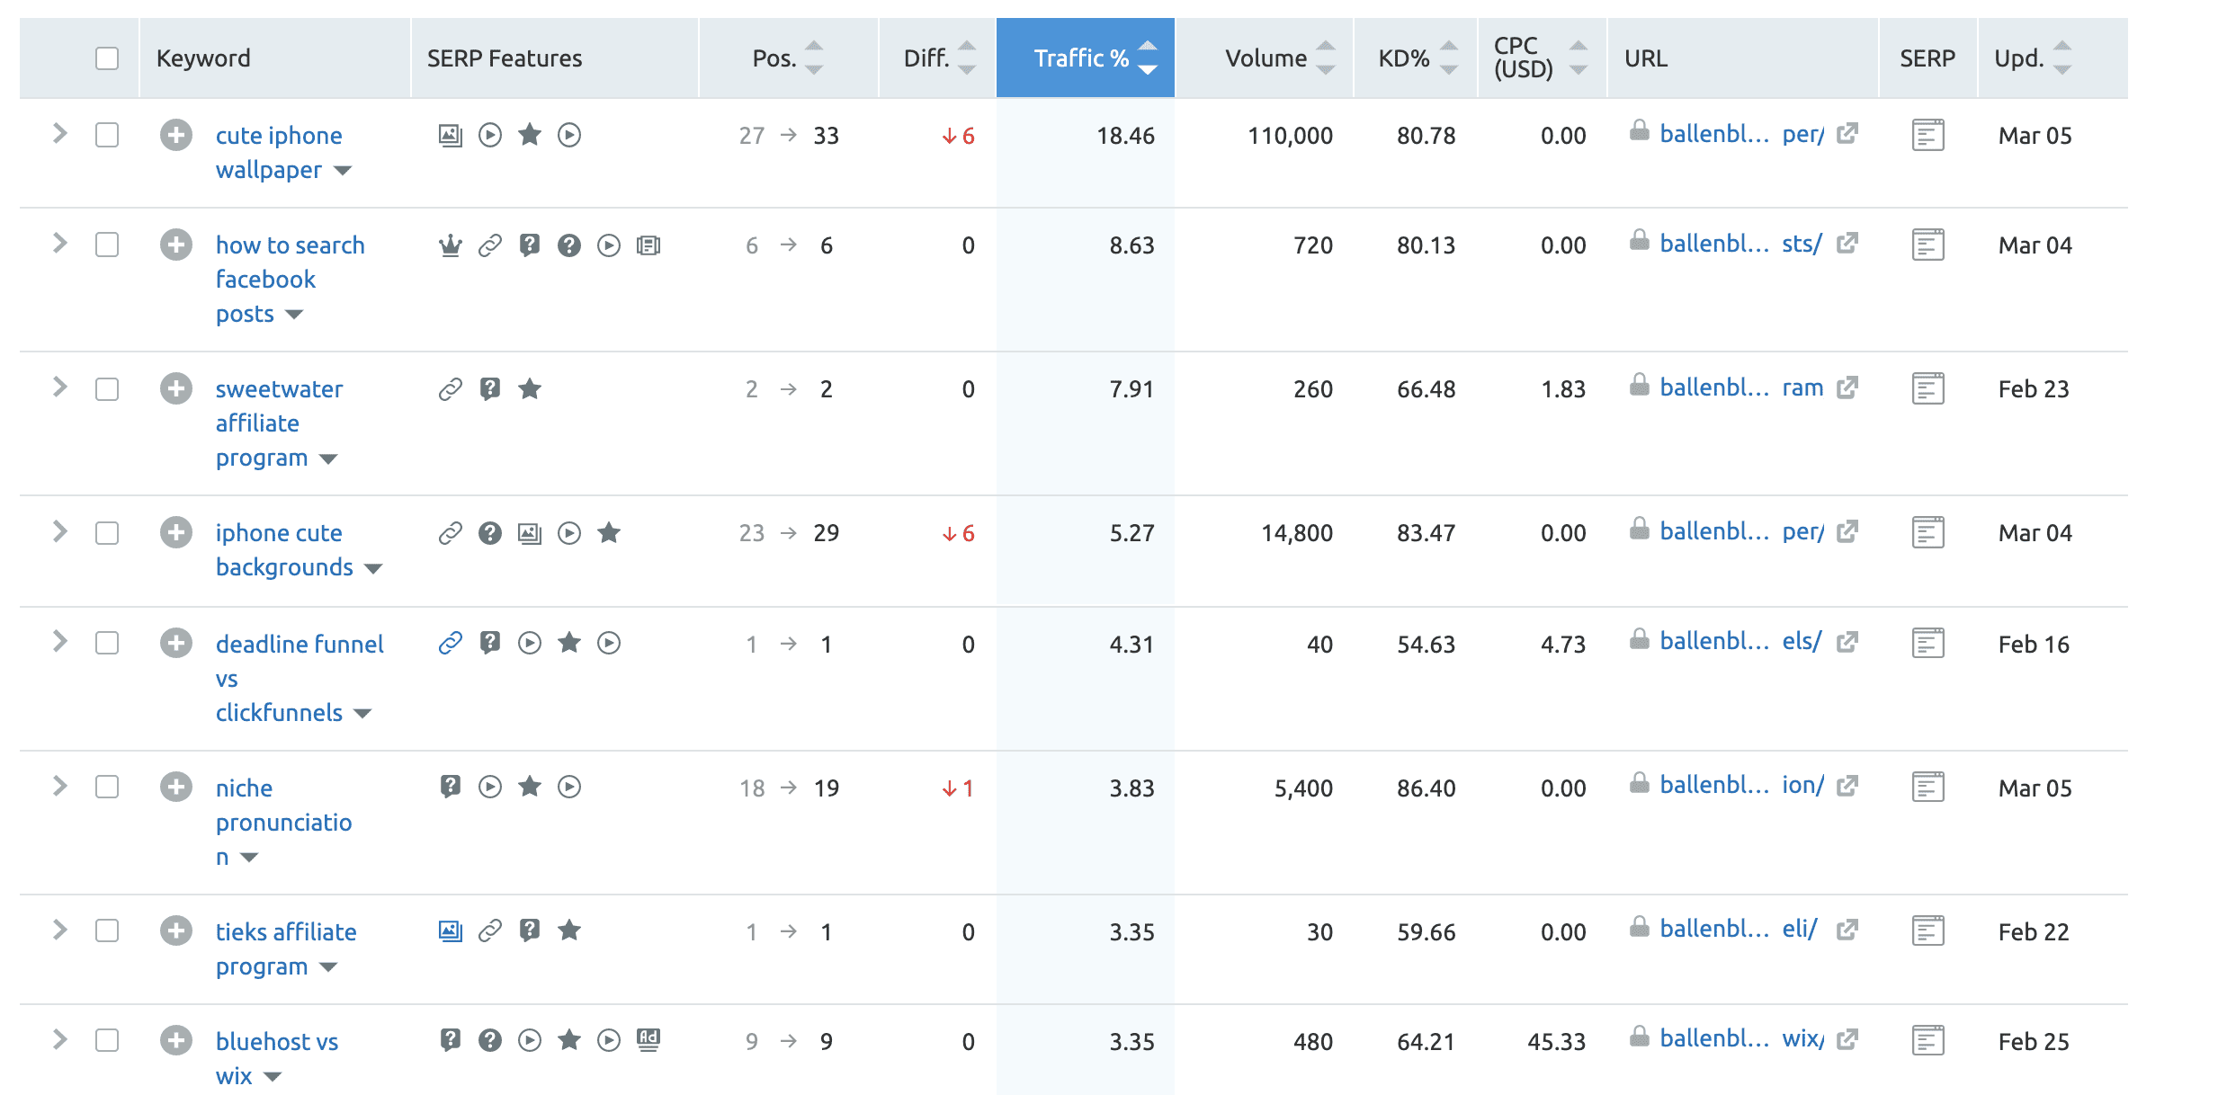The height and width of the screenshot is (1095, 2227).
Task: Add 'cute iphone wallpaper' via plus icon
Action: [x=176, y=136]
